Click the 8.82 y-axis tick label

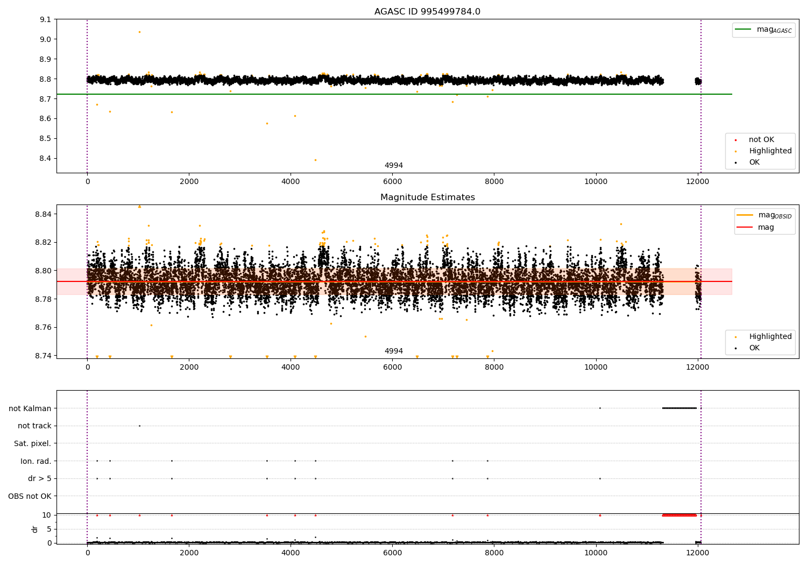[44, 242]
